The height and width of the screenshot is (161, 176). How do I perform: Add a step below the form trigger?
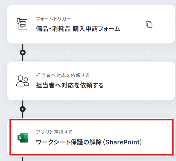(23, 52)
